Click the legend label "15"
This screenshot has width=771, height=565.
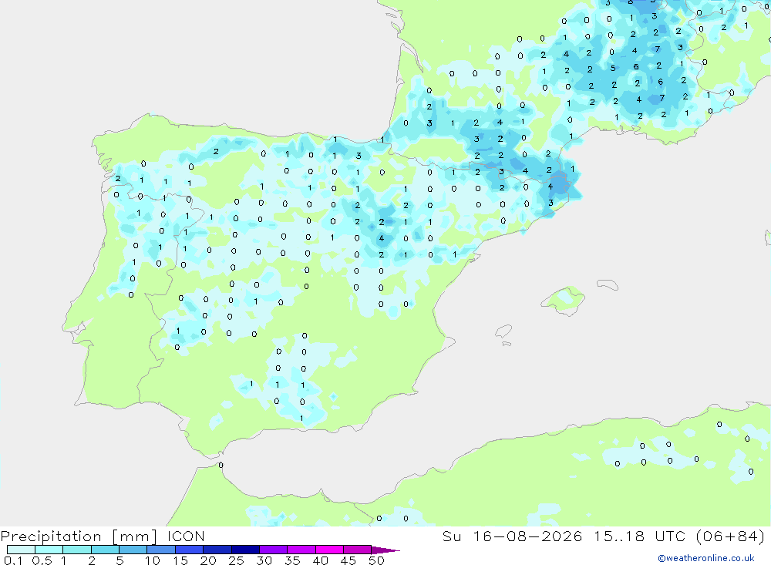(x=180, y=560)
